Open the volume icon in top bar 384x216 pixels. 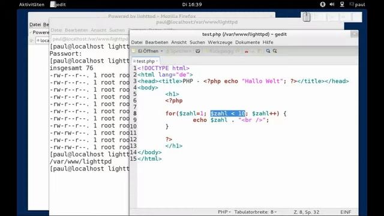332,4
